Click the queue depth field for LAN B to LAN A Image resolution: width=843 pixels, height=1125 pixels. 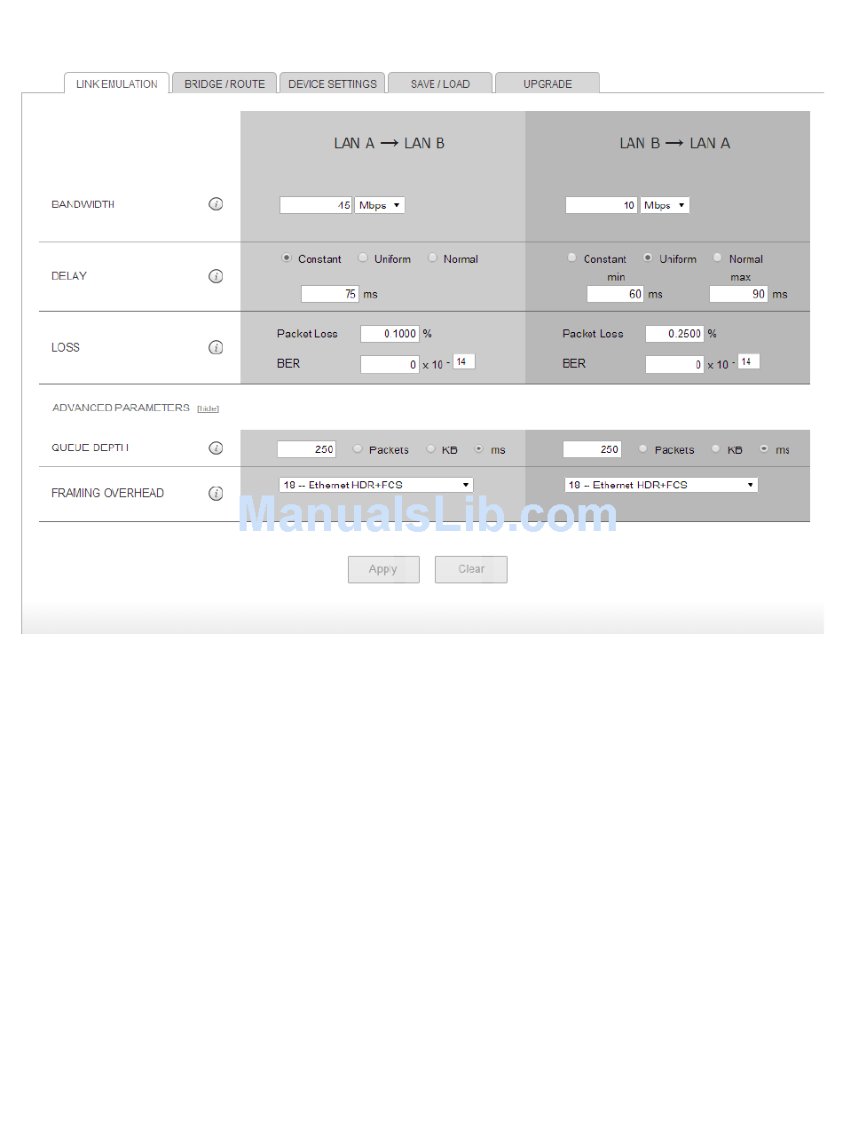click(592, 449)
